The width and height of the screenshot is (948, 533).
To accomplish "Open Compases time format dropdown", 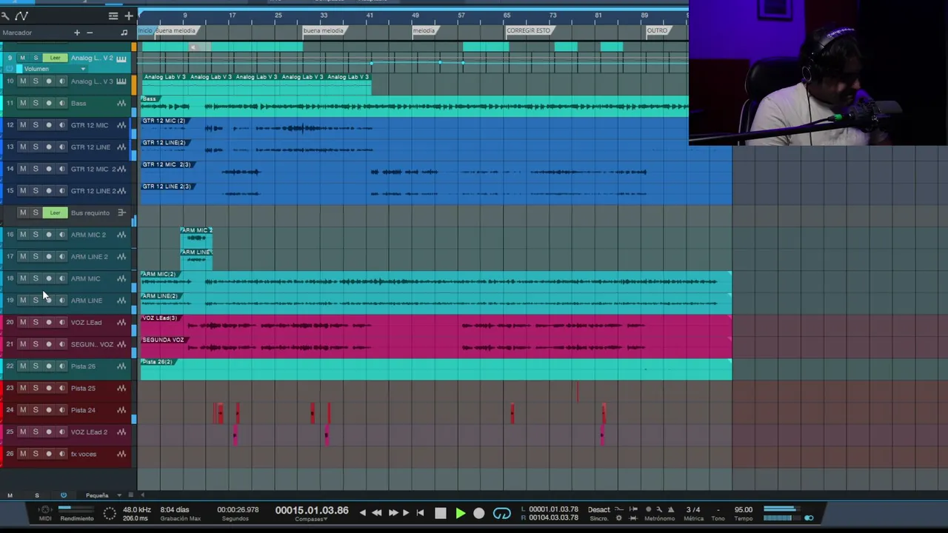I will 312,520.
